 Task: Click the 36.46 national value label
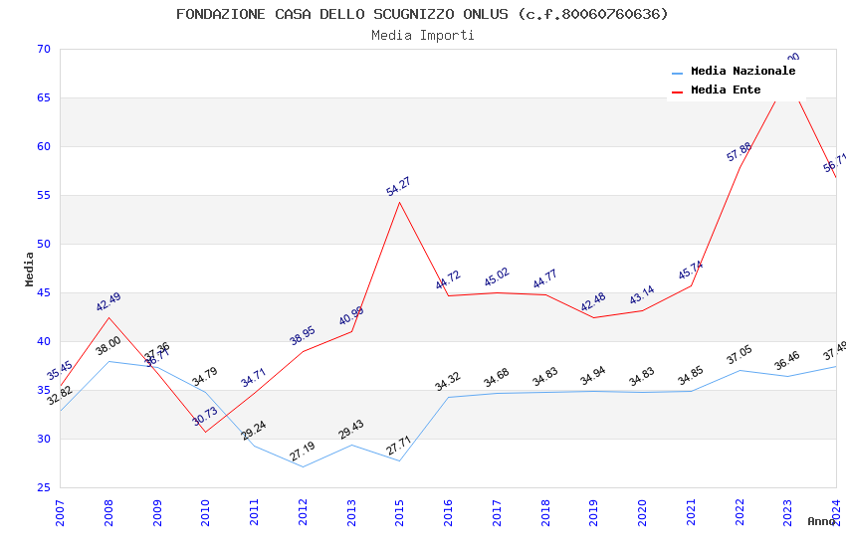pyautogui.click(x=787, y=361)
